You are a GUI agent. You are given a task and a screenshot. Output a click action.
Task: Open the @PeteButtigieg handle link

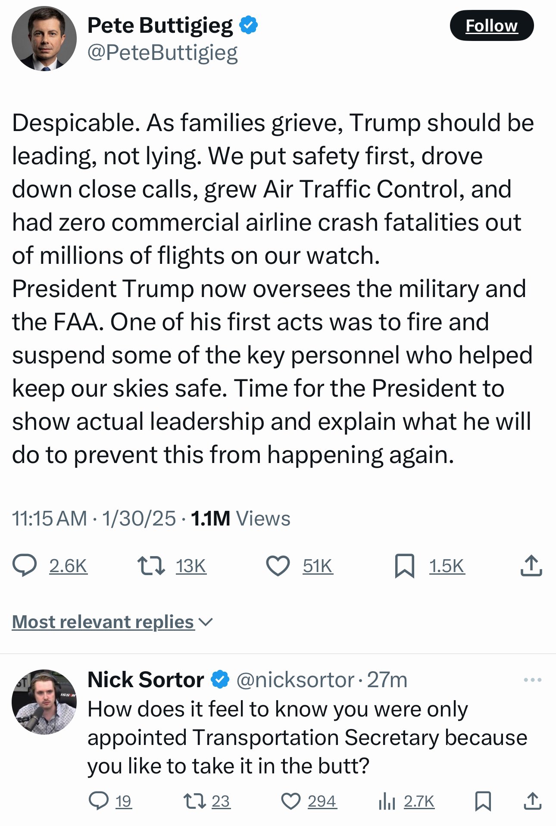162,53
